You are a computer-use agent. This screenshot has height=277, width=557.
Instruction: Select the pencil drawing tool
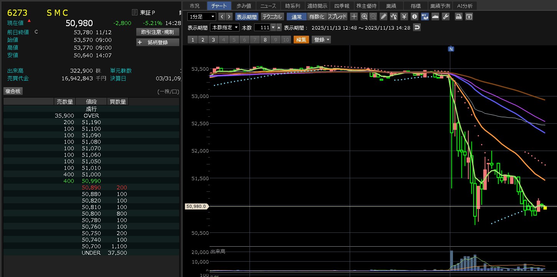(383, 17)
